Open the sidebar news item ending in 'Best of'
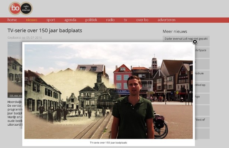The width and height of the screenshot is (229, 148). (x=202, y=122)
